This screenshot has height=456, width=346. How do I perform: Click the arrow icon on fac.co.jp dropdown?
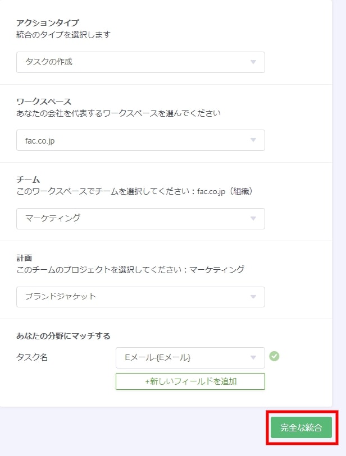(253, 140)
